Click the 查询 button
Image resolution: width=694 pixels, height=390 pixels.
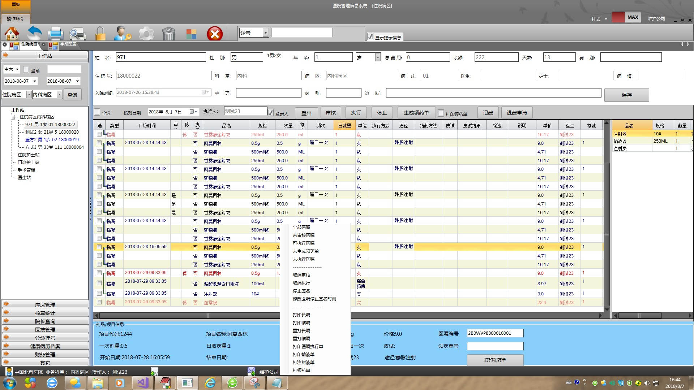tap(72, 95)
